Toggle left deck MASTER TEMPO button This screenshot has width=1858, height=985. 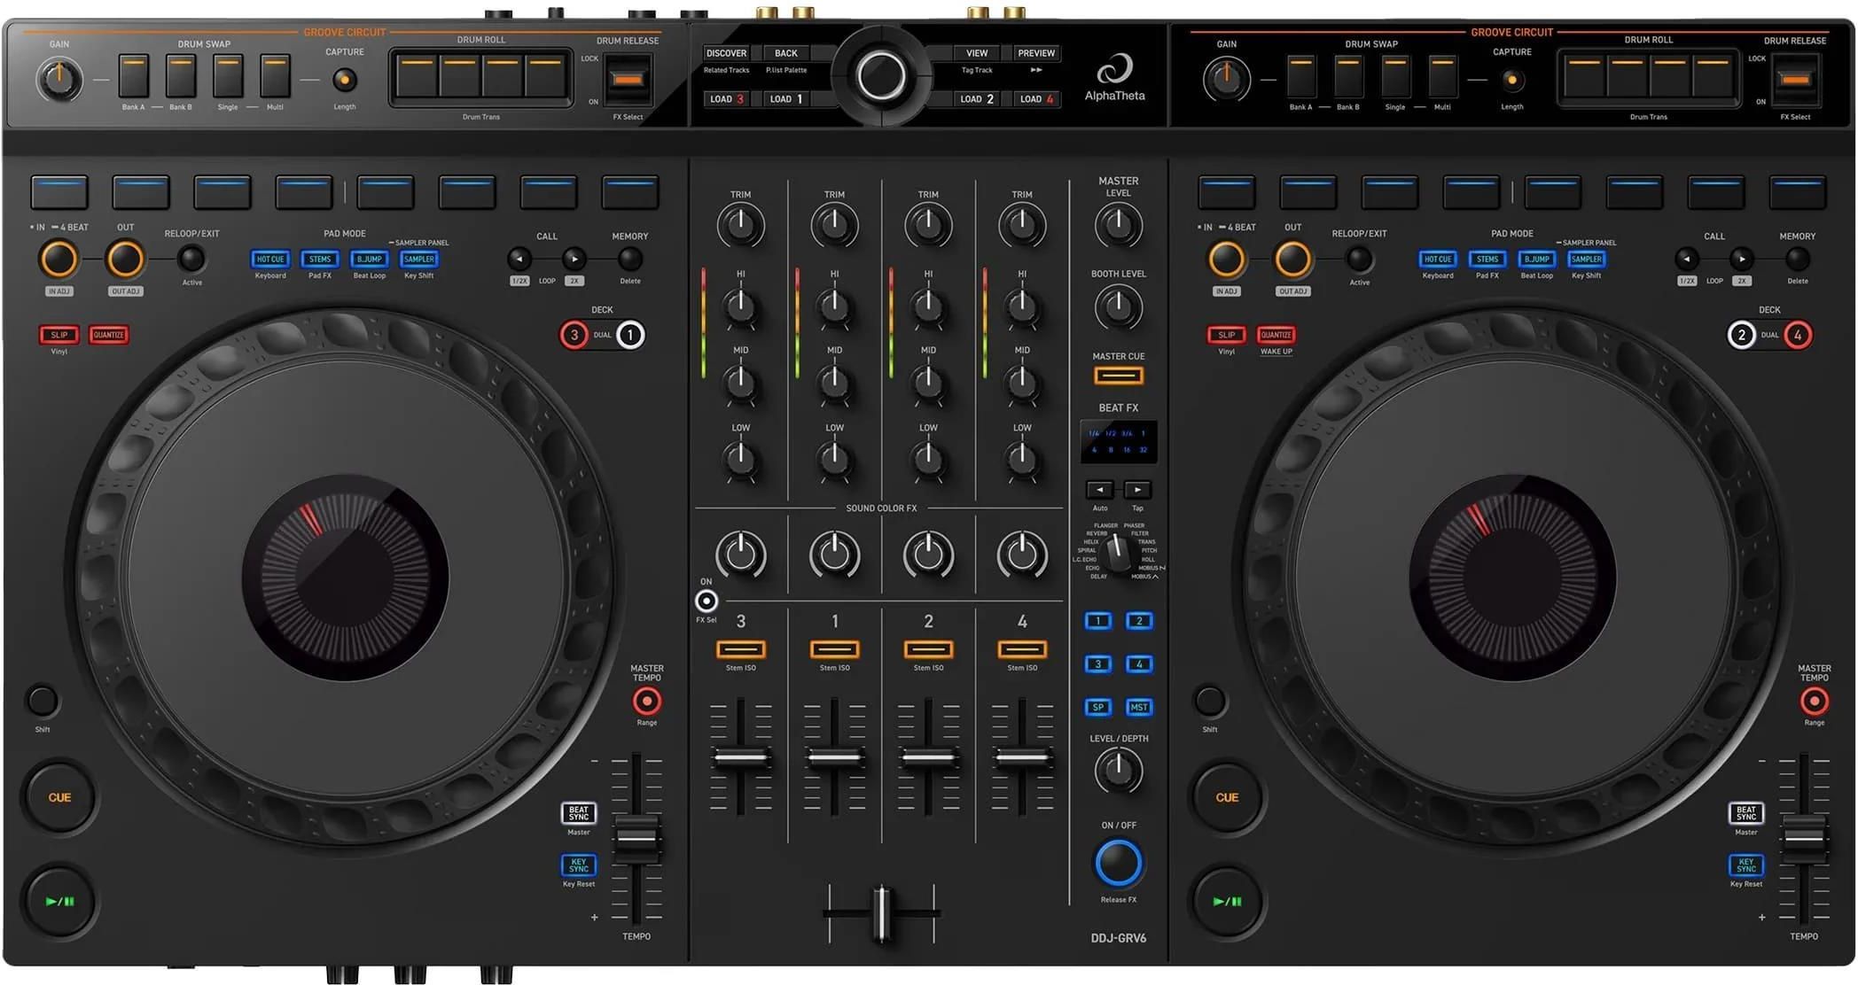pyautogui.click(x=647, y=702)
